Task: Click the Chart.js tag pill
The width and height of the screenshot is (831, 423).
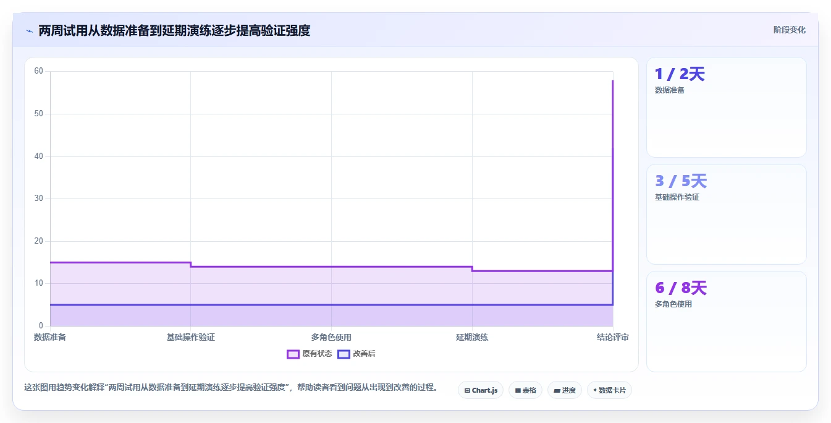Action: (481, 390)
